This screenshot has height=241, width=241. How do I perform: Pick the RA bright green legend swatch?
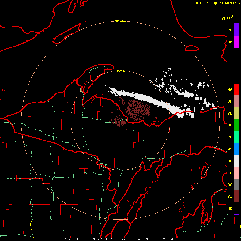[x=236, y=137]
